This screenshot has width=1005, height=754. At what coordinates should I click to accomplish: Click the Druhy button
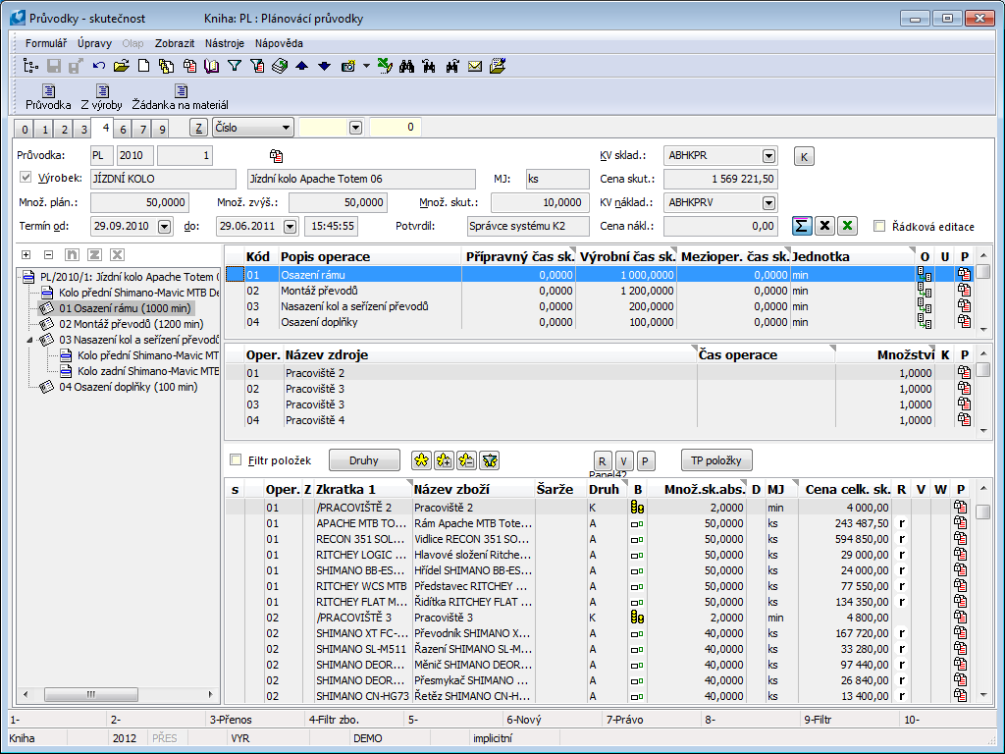(364, 459)
